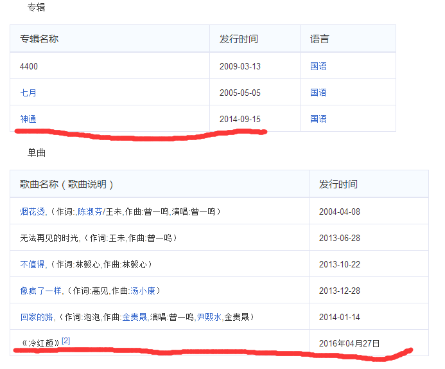Screen dimensions: 445x369
Task: Click the 专辑 section heading
Action: [37, 7]
